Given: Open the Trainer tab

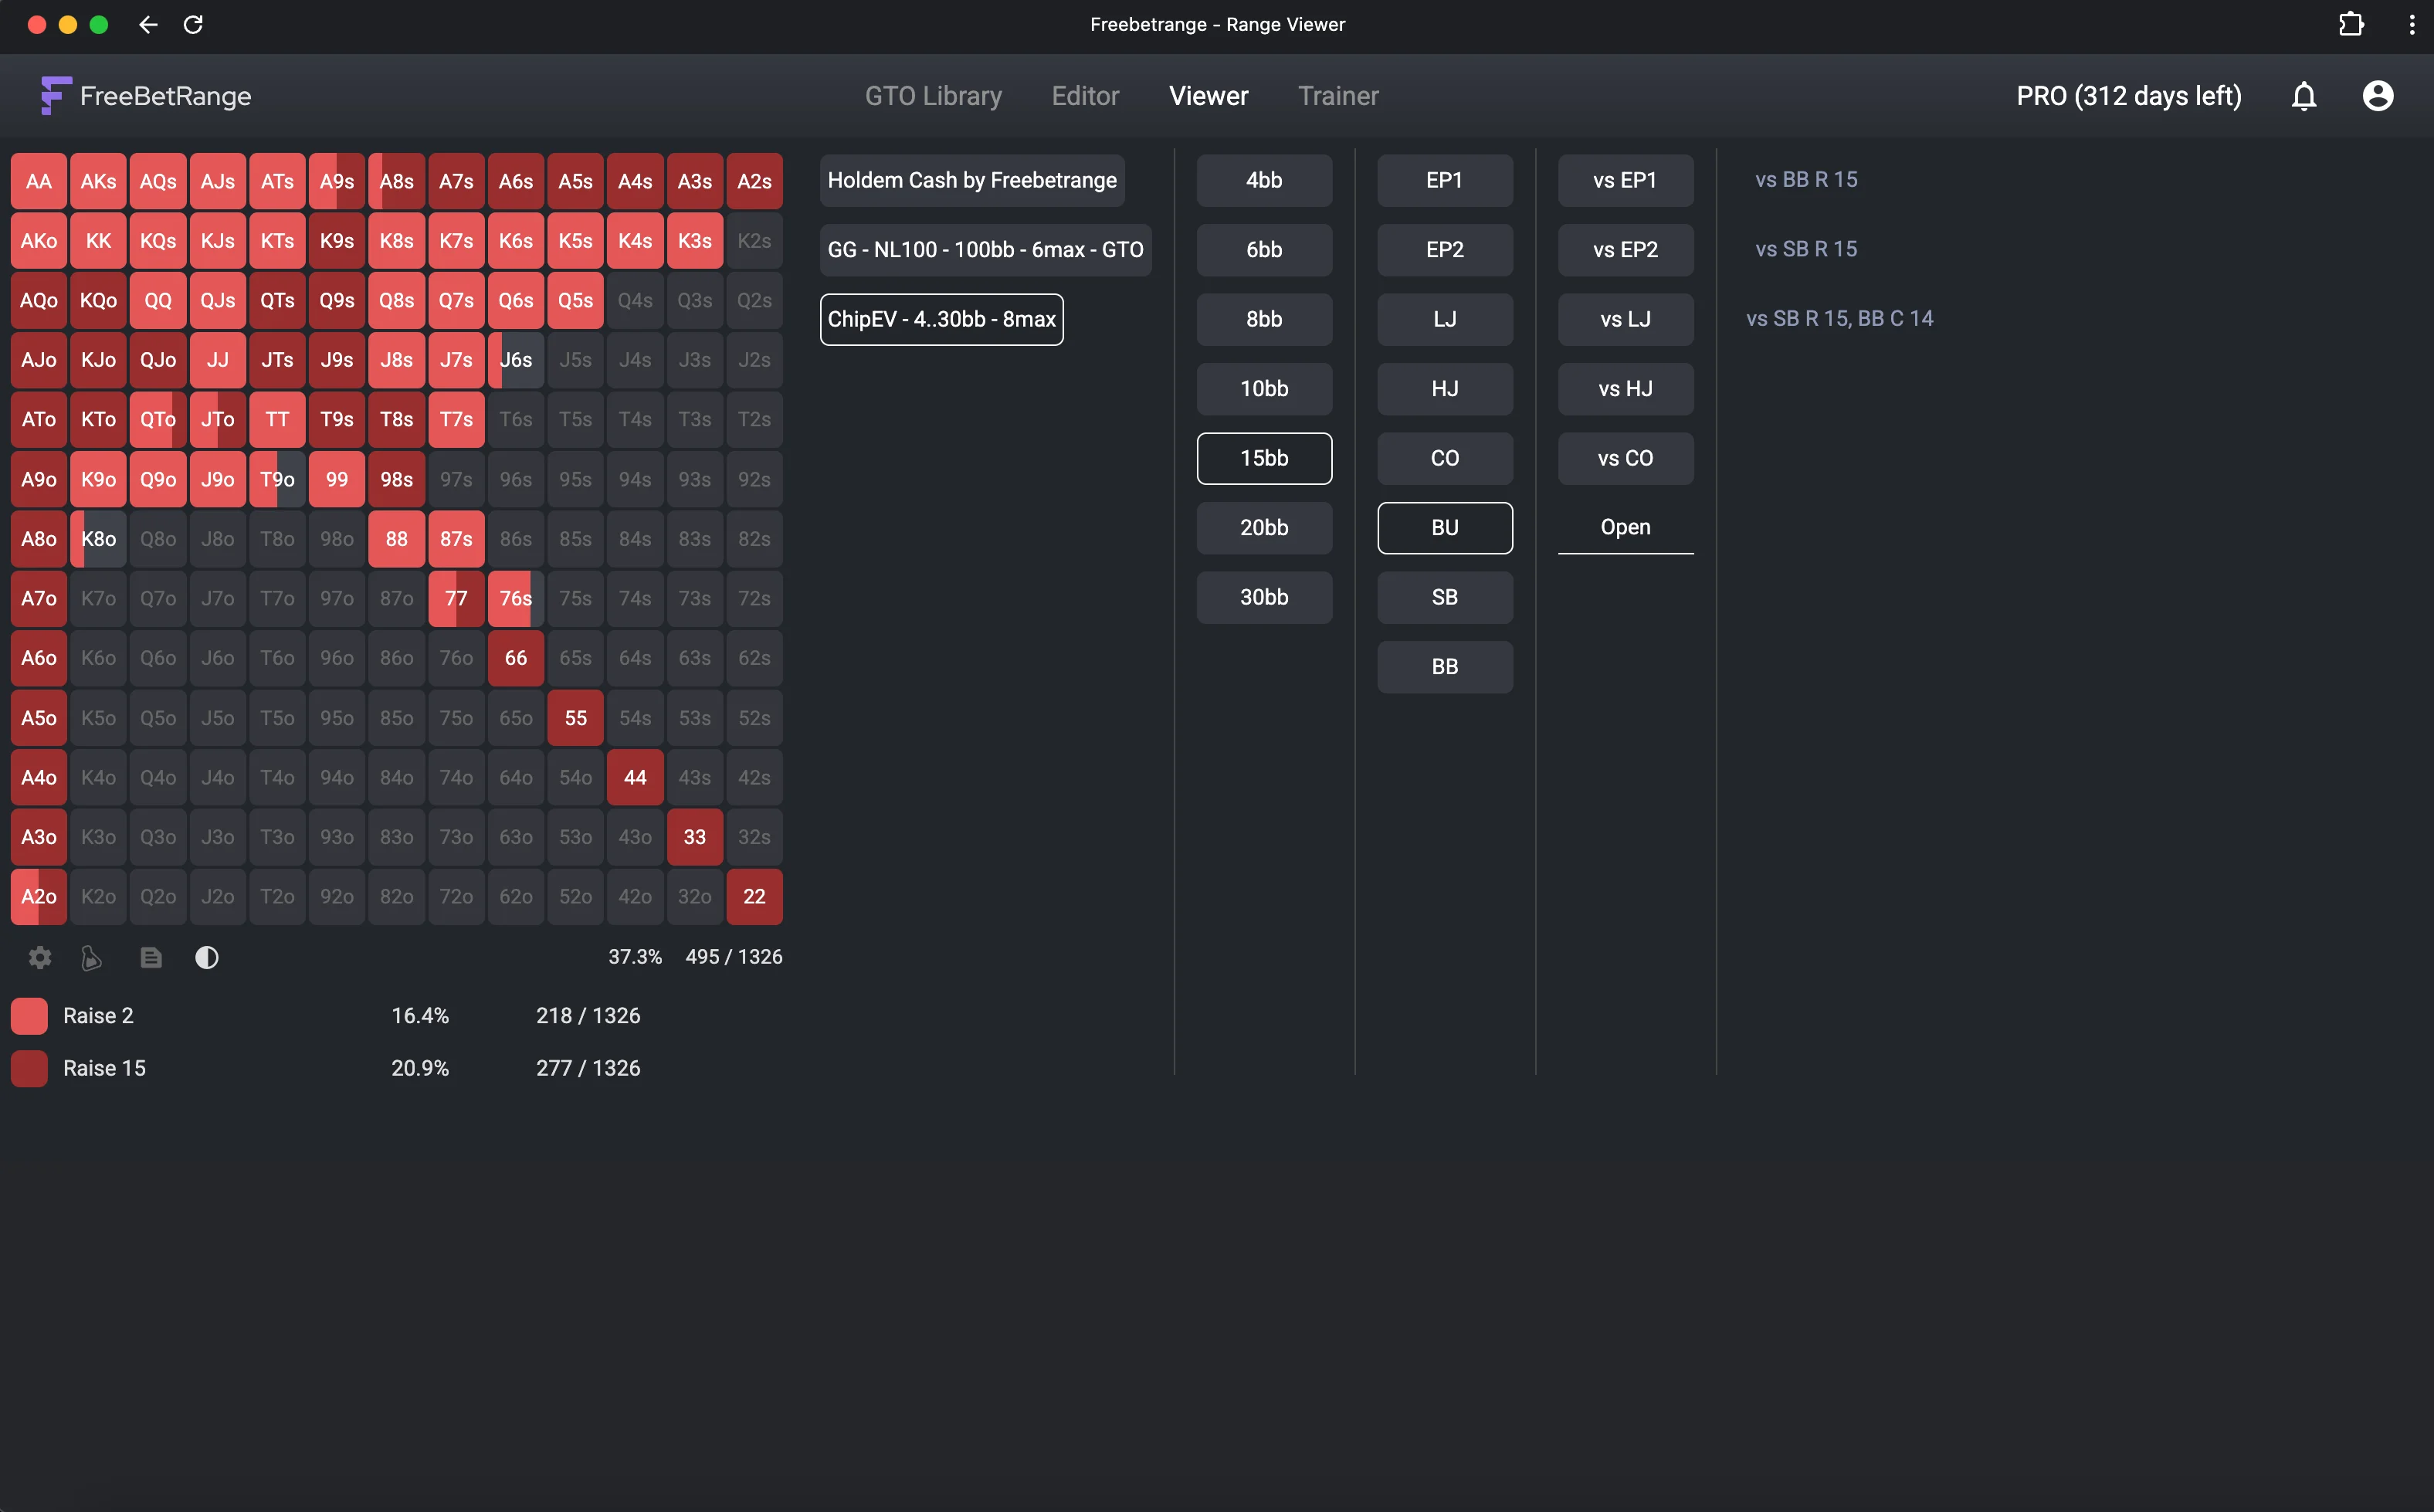Looking at the screenshot, I should pyautogui.click(x=1338, y=96).
